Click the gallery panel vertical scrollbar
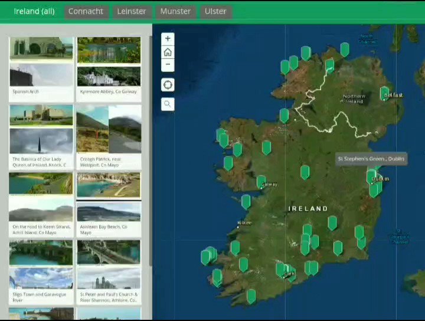The image size is (425, 321). click(150, 148)
